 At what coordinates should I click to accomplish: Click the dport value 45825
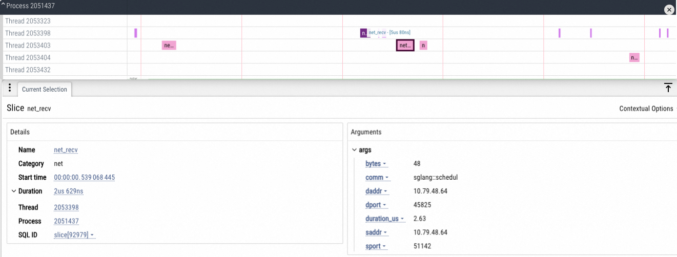tap(422, 205)
